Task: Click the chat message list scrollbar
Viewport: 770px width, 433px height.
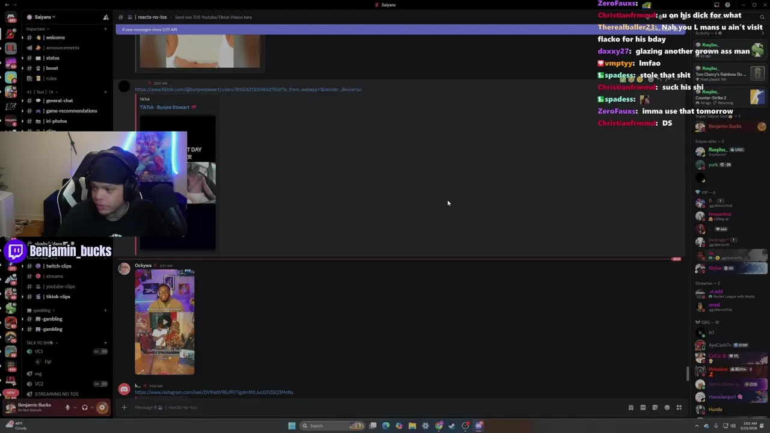Action: pyautogui.click(x=688, y=373)
